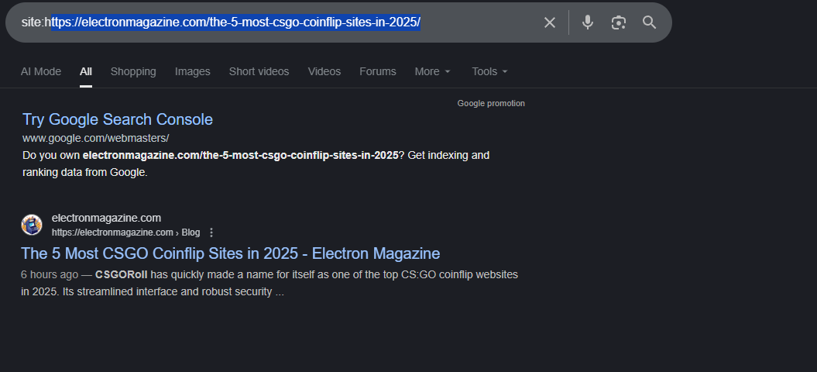Click www.google.com/webmasters/ URL text
The image size is (817, 372).
pos(96,138)
